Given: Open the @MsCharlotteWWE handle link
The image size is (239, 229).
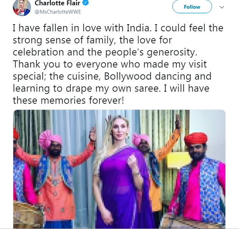Looking at the screenshot, I should pos(58,12).
